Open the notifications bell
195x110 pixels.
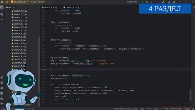click(193, 7)
